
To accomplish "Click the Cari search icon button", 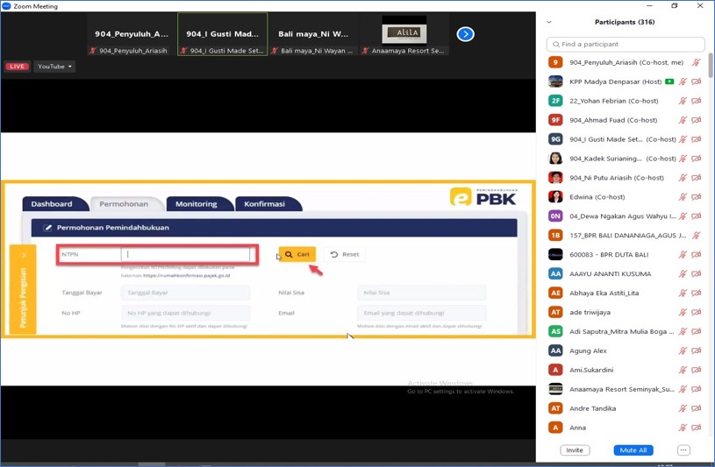I will pos(297,254).
